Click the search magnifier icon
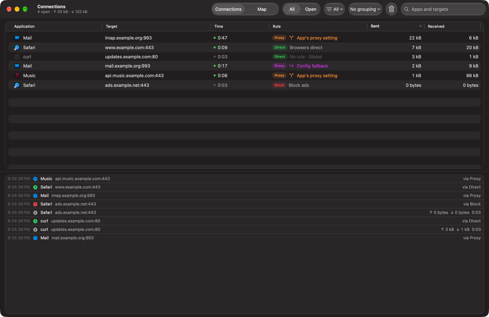The width and height of the screenshot is (489, 317). pyautogui.click(x=406, y=9)
